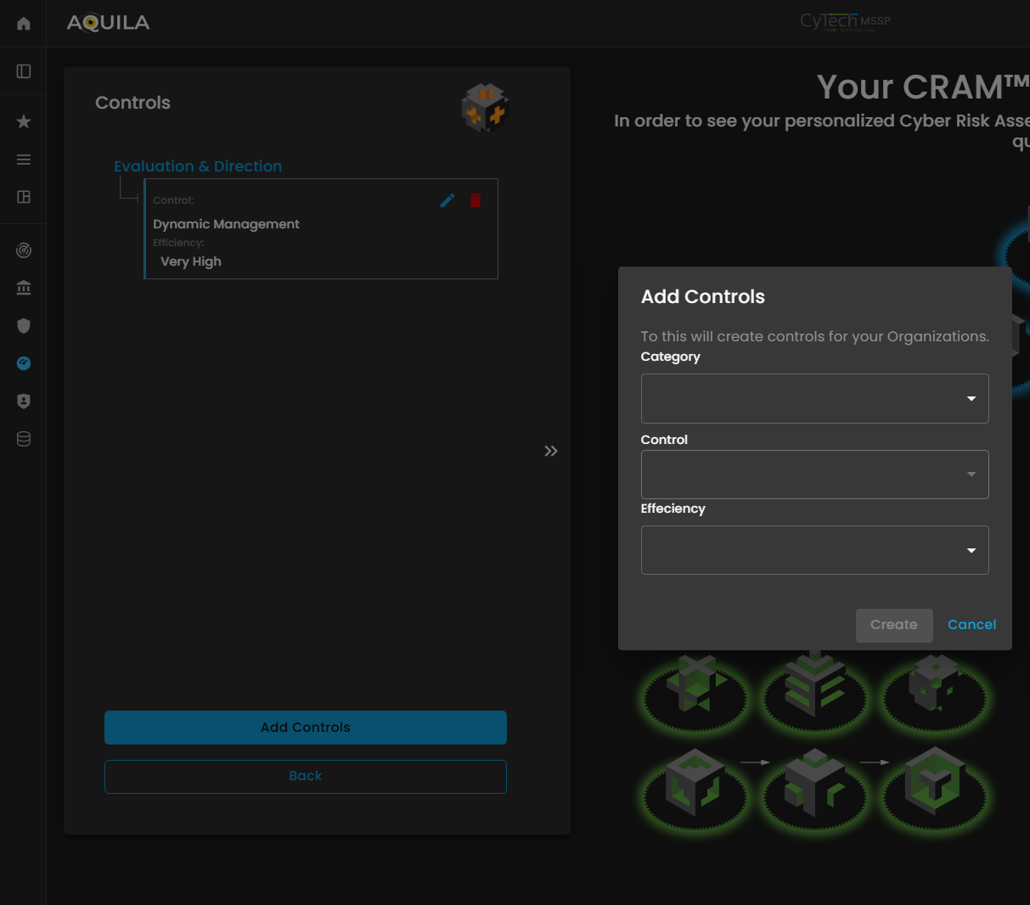This screenshot has width=1030, height=905.
Task: Open the Category dropdown
Action: pyautogui.click(x=814, y=398)
